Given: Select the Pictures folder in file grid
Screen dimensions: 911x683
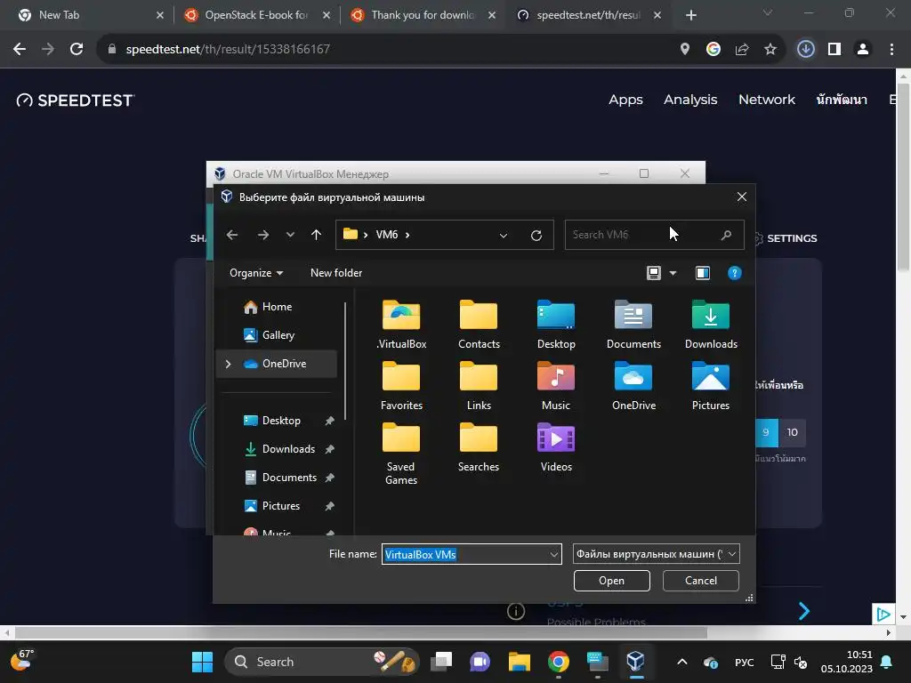Looking at the screenshot, I should tap(711, 386).
